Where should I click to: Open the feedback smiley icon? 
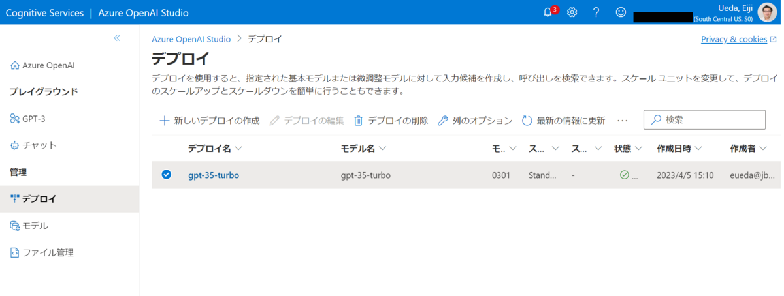click(x=621, y=12)
